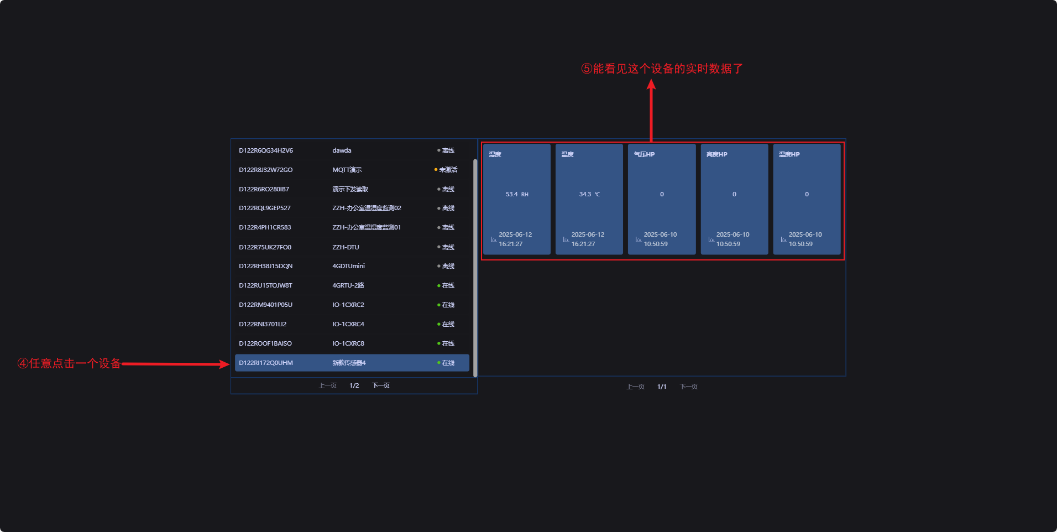Click the chart icon on 气压HP card
This screenshot has width=1057, height=532.
pyautogui.click(x=638, y=239)
